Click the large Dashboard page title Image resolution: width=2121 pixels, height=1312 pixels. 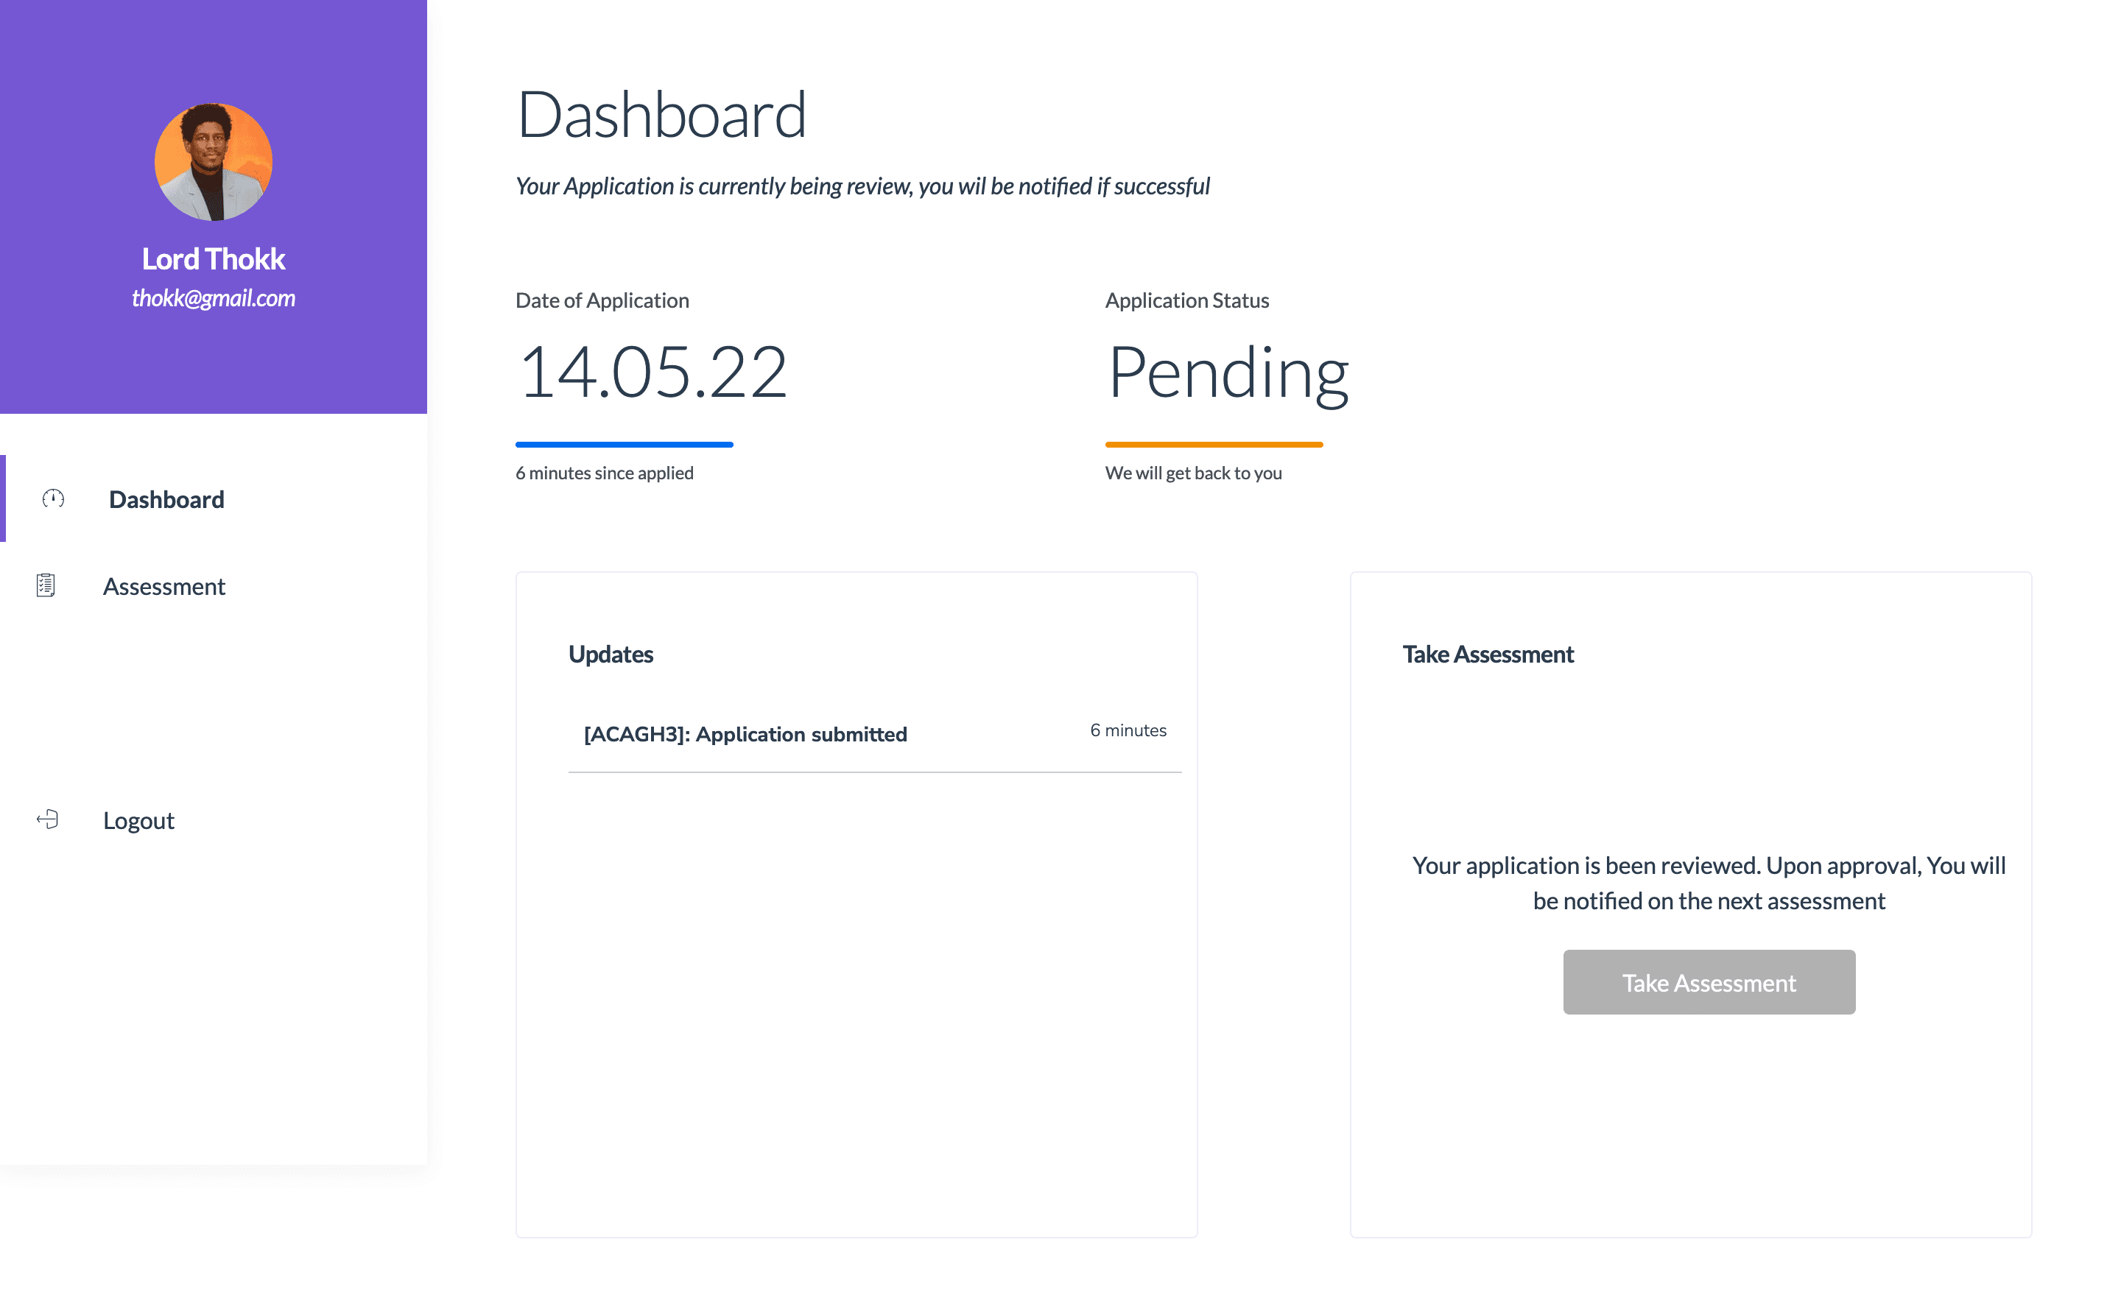coord(661,115)
